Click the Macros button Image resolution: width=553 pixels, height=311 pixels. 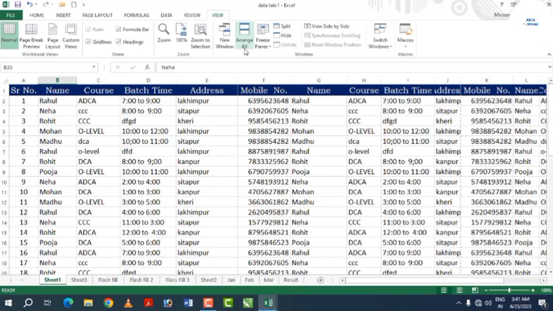(x=405, y=36)
